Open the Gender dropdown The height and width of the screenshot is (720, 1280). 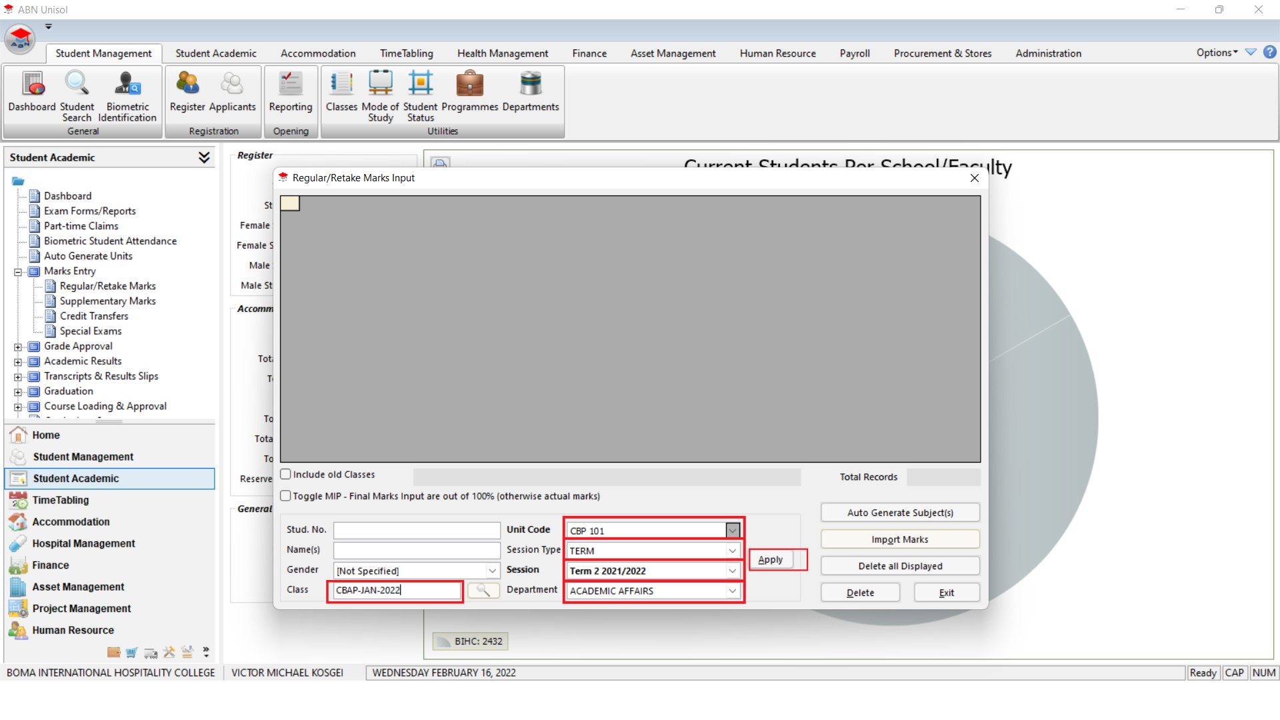tap(492, 571)
